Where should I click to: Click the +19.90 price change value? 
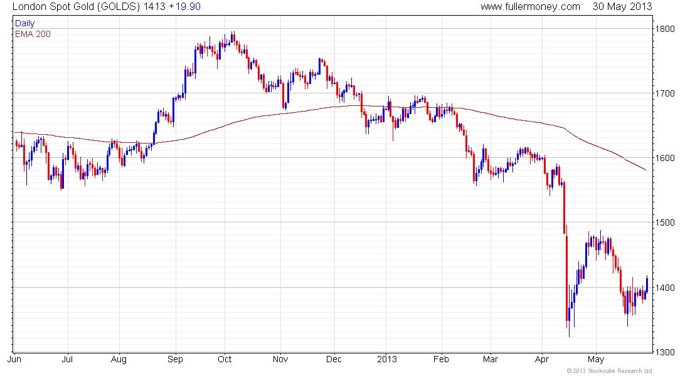pyautogui.click(x=185, y=7)
